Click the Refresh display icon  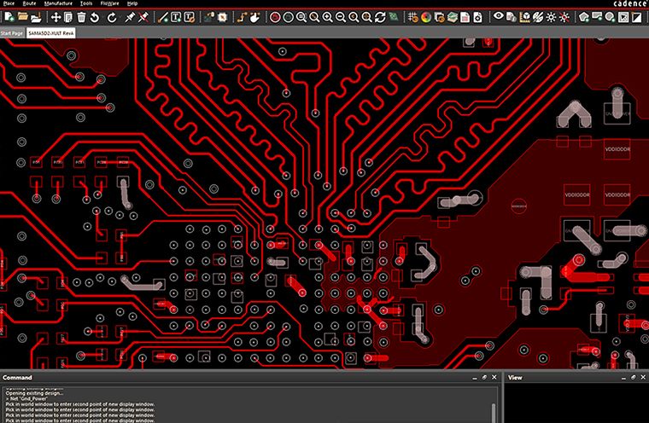point(379,16)
